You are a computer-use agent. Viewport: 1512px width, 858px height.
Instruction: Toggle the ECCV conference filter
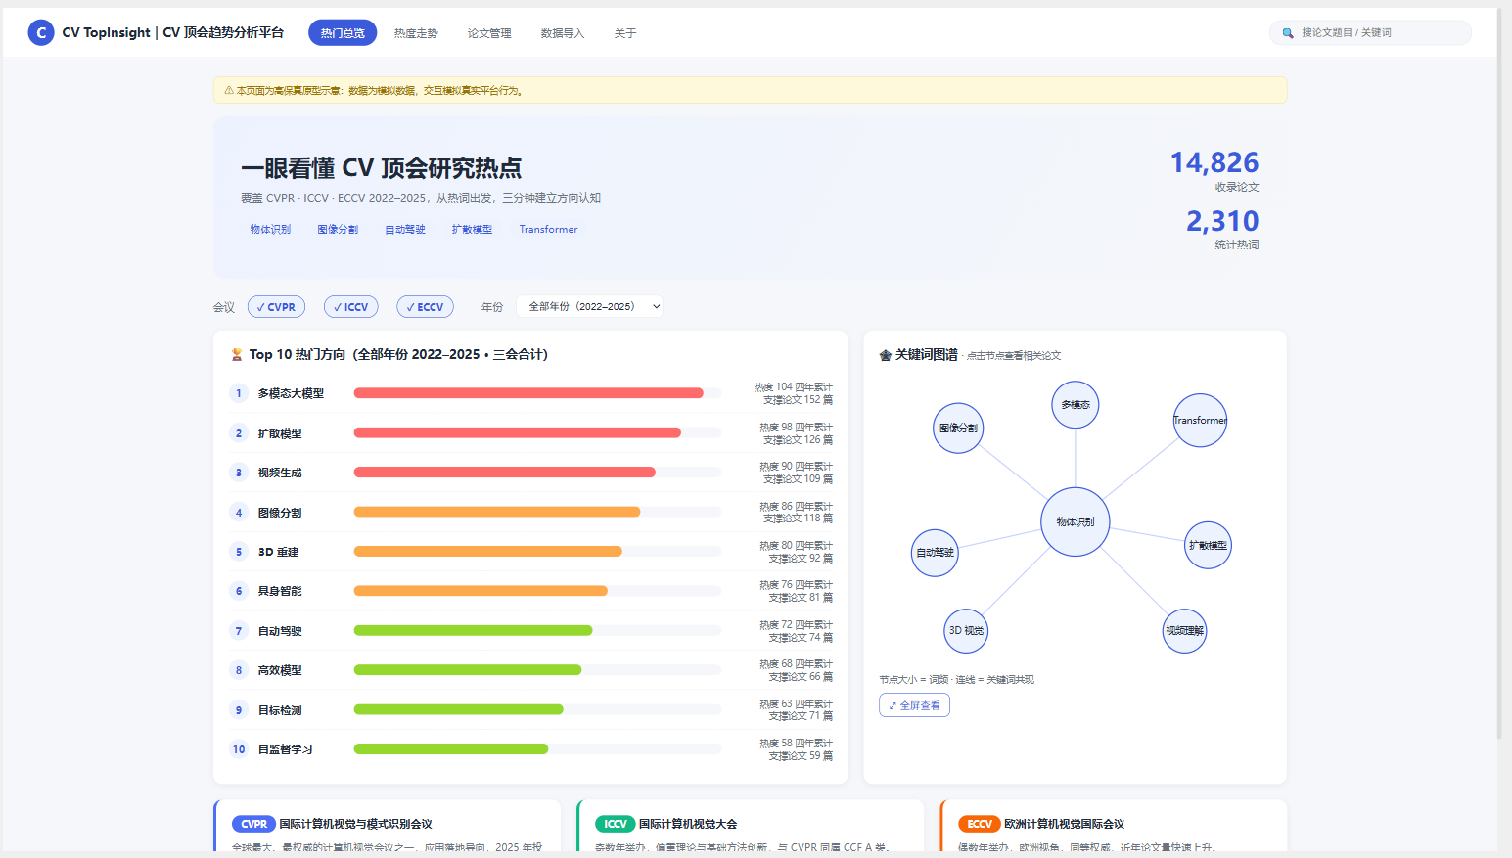425,307
